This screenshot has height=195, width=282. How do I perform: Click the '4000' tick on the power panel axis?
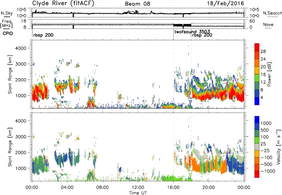coord(20,48)
